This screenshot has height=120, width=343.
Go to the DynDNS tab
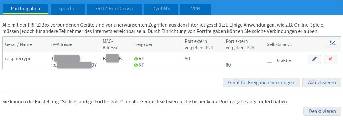[x=161, y=9]
